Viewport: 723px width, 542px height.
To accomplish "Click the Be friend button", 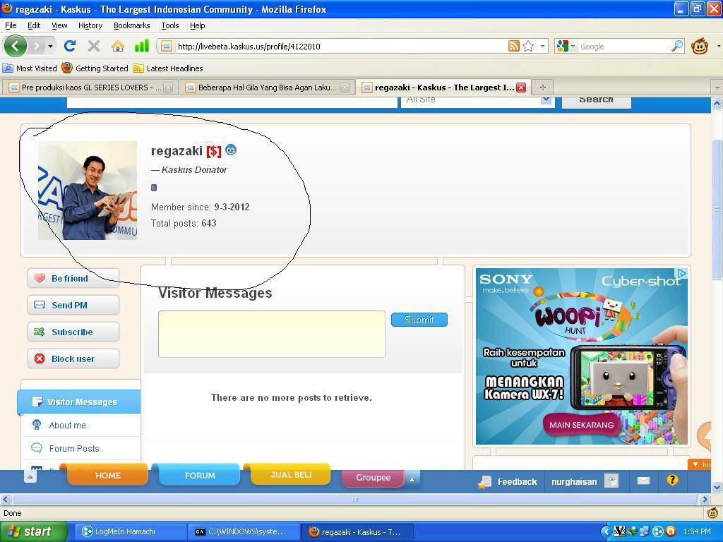I will click(x=73, y=278).
